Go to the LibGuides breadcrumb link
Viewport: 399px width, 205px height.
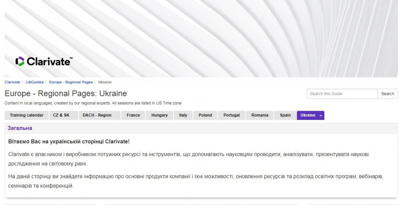coord(35,82)
